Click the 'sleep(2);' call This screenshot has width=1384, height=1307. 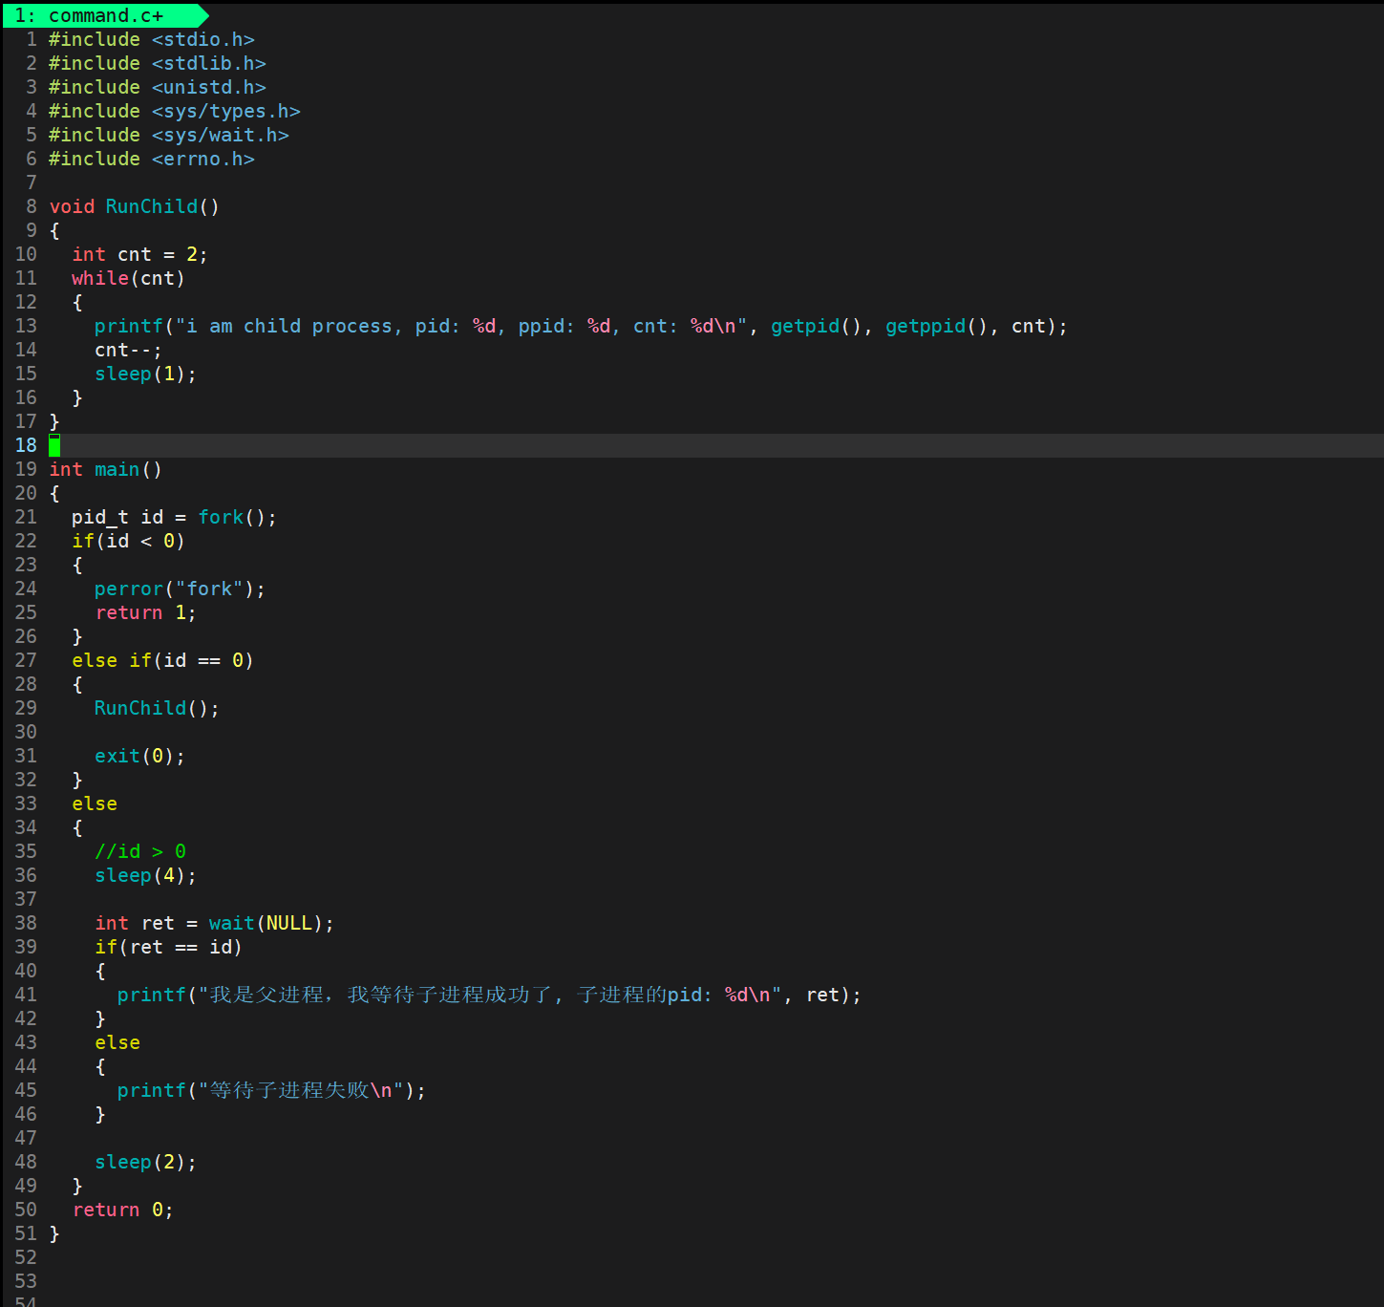(145, 1162)
